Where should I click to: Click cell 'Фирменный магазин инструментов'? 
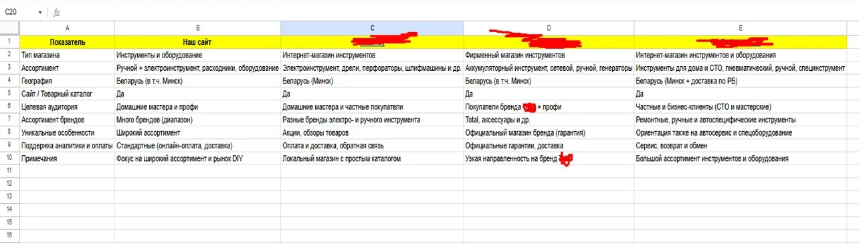pos(549,55)
